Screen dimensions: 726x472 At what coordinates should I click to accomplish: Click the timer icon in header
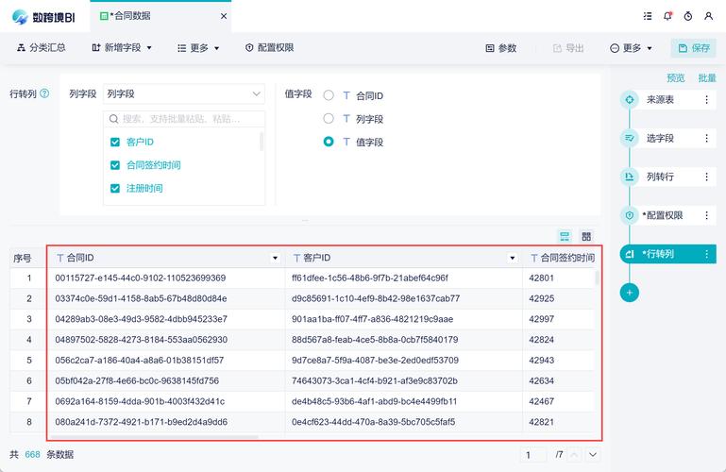coord(688,16)
